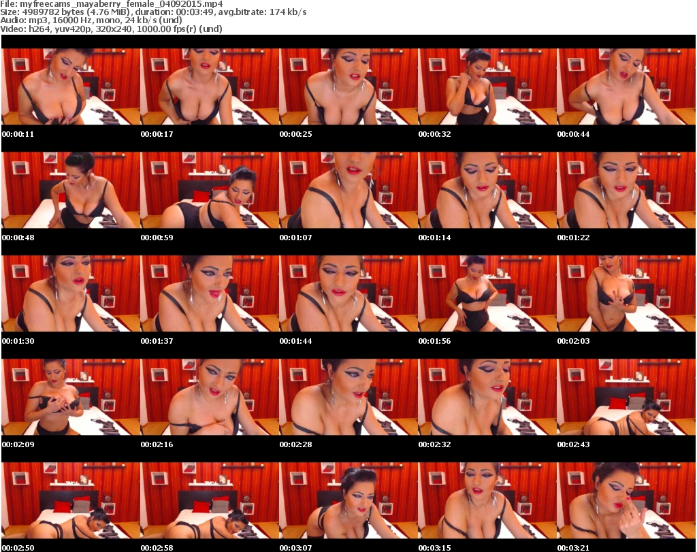This screenshot has height=552, width=697.
Task: Select the frame captured at 00:01:14
Action: pyautogui.click(x=487, y=190)
